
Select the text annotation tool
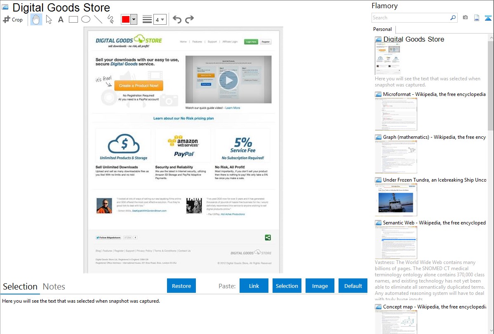pyautogui.click(x=61, y=19)
